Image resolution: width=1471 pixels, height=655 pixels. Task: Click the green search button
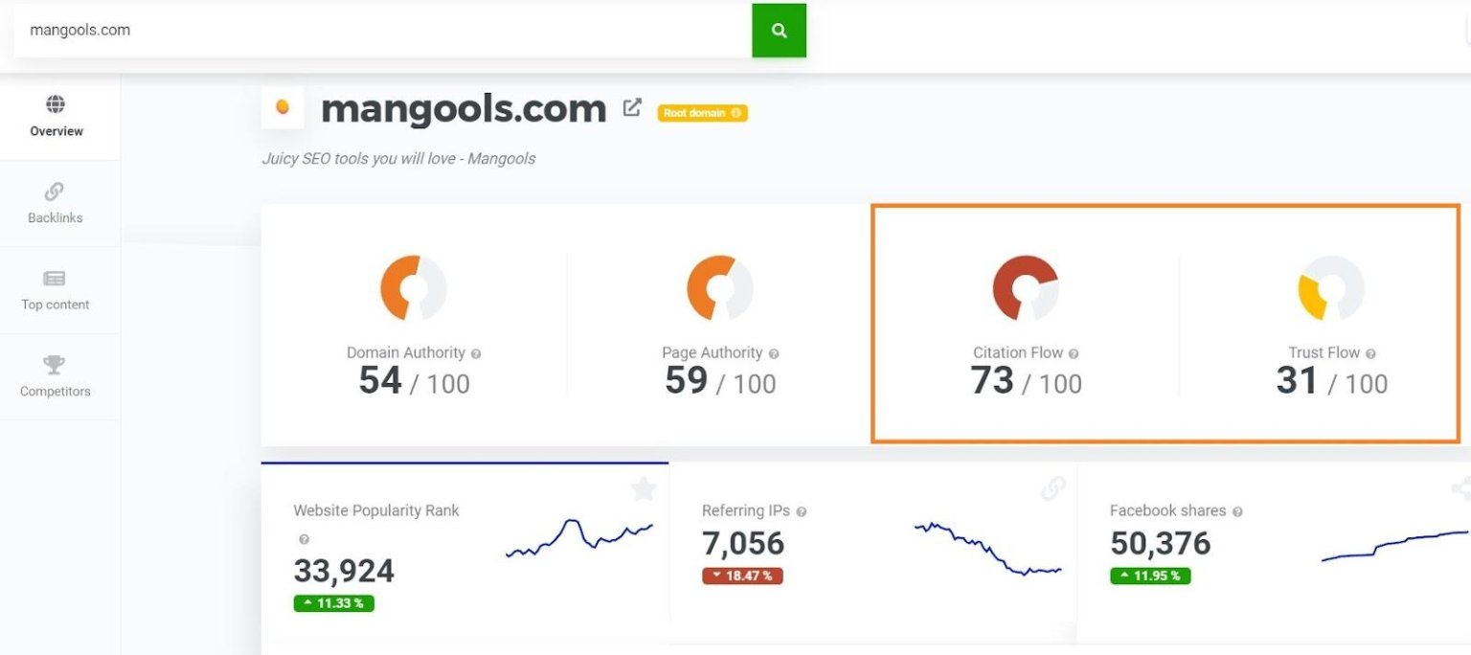[x=779, y=30]
